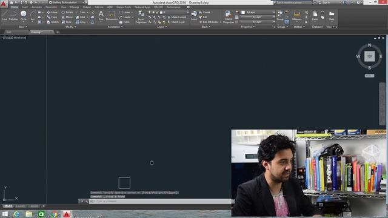Add a new drawing tab

[x=58, y=32]
